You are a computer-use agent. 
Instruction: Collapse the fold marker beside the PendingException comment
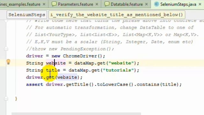coord(6,49)
